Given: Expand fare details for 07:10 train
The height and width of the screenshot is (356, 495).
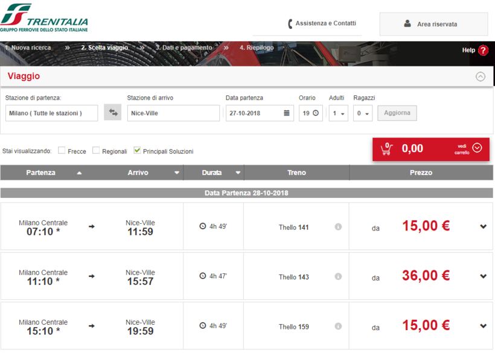Looking at the screenshot, I should pyautogui.click(x=483, y=227).
